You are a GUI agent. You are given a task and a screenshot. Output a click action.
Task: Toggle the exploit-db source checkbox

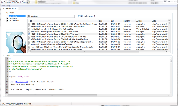coord(7,16)
